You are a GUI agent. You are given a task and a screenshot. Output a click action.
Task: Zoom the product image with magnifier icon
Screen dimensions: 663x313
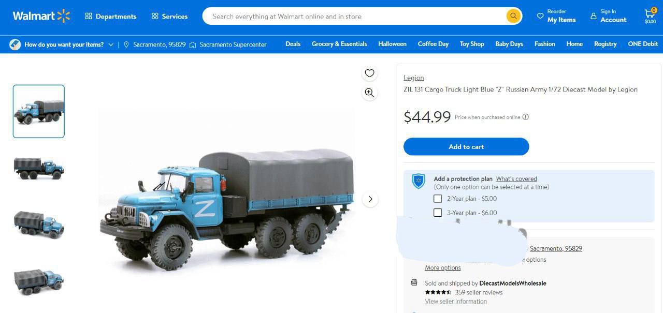(x=369, y=93)
